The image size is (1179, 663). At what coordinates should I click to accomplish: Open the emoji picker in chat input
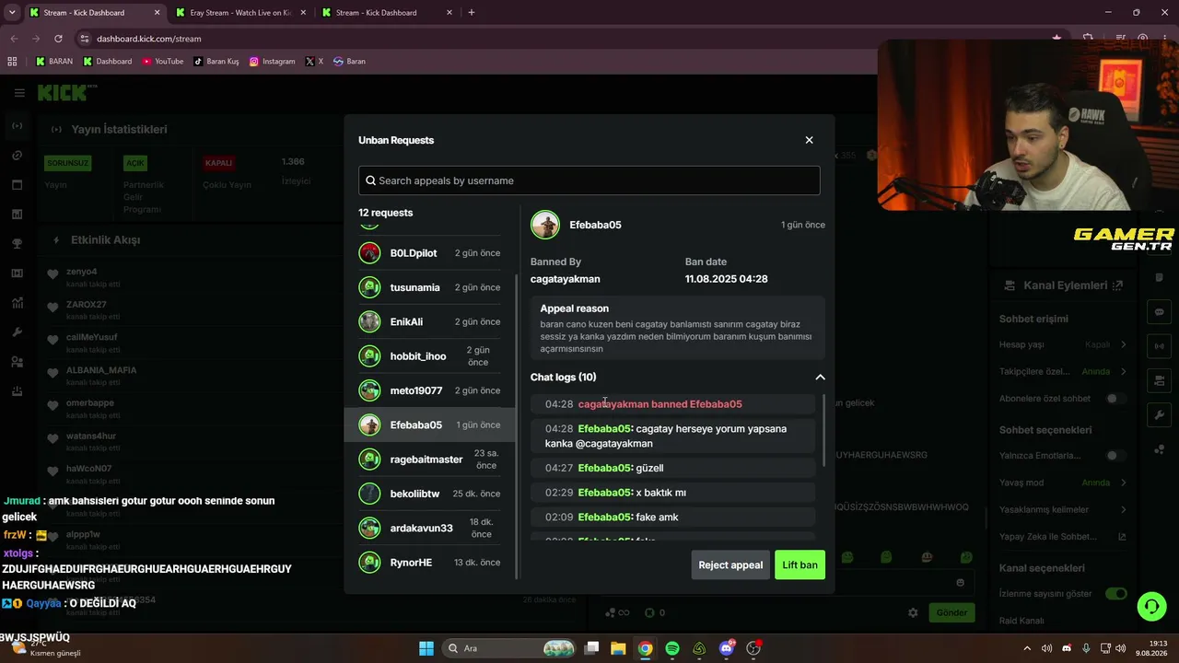960,582
